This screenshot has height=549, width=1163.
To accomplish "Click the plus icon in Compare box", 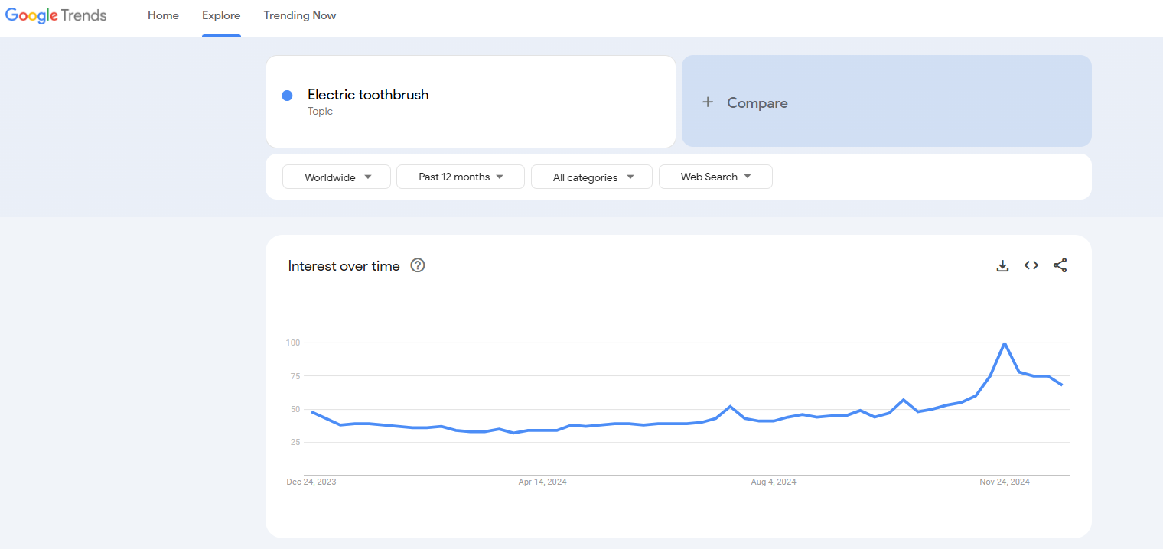I will click(x=708, y=102).
